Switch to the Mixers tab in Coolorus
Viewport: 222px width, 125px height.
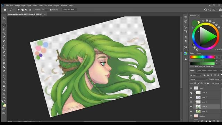199,53
